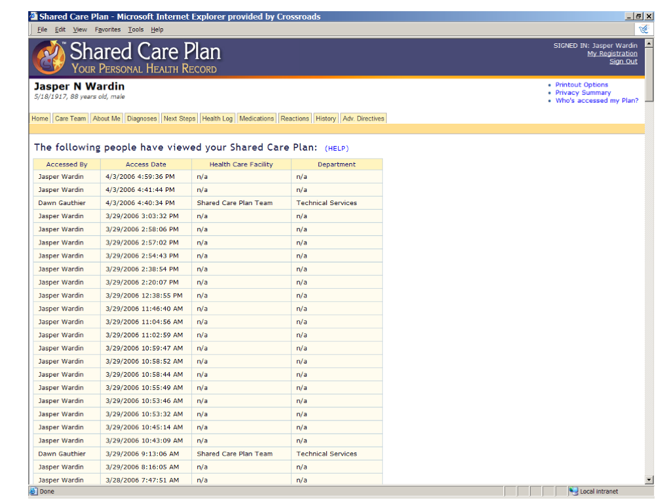Click the 4/3/2006 4:41:44 PM access date
The width and height of the screenshot is (671, 503).
click(140, 190)
